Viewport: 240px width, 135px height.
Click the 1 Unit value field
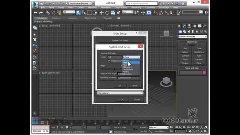click(x=115, y=57)
